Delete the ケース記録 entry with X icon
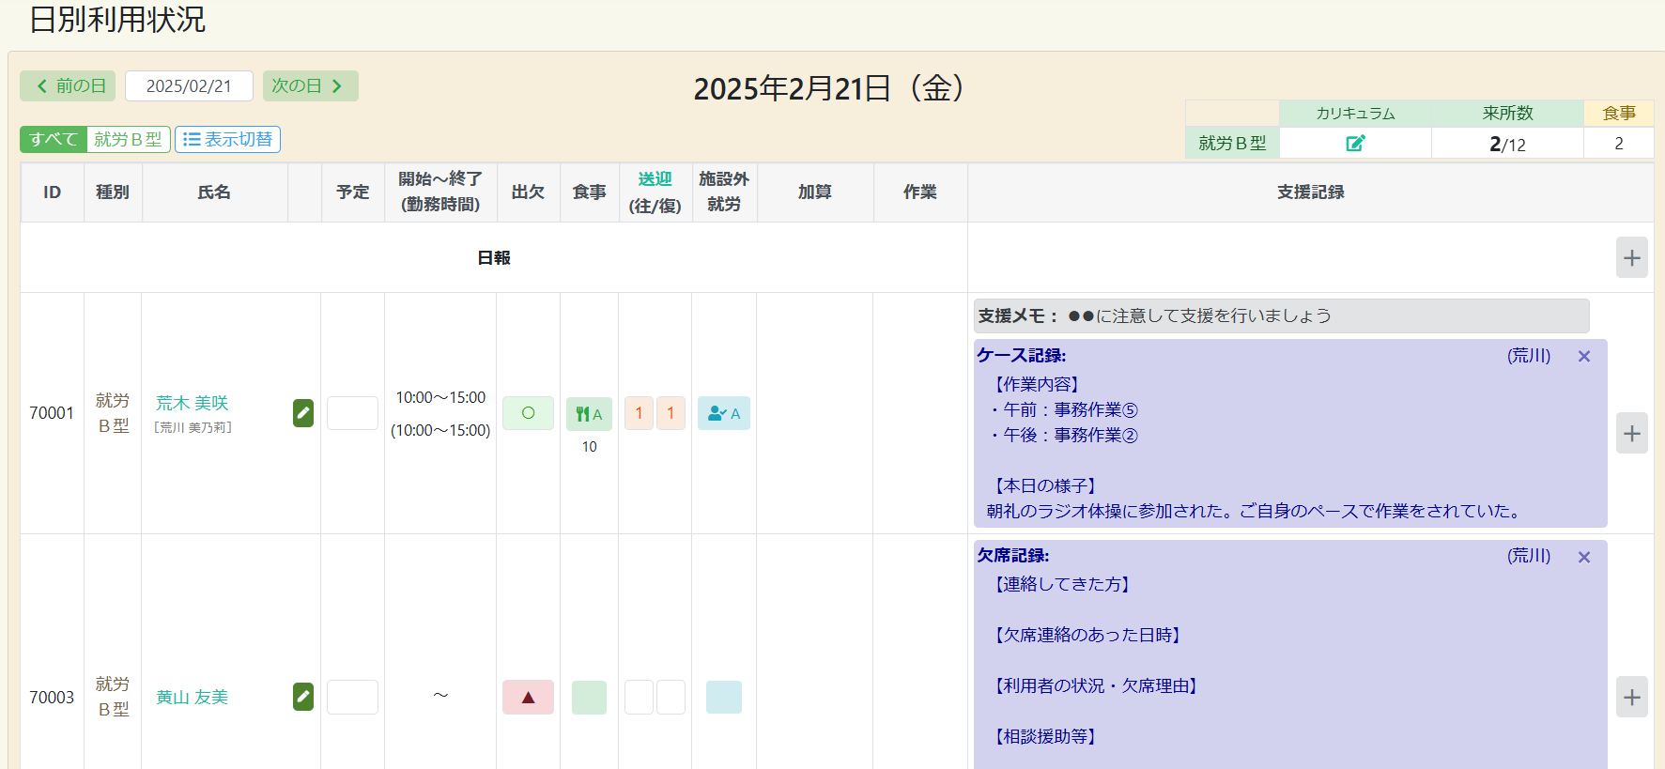This screenshot has width=1665, height=769. click(x=1584, y=357)
